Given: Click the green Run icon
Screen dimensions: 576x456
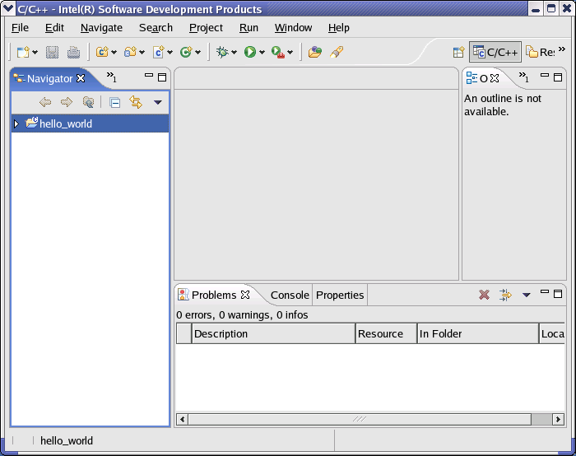Looking at the screenshot, I should [250, 52].
